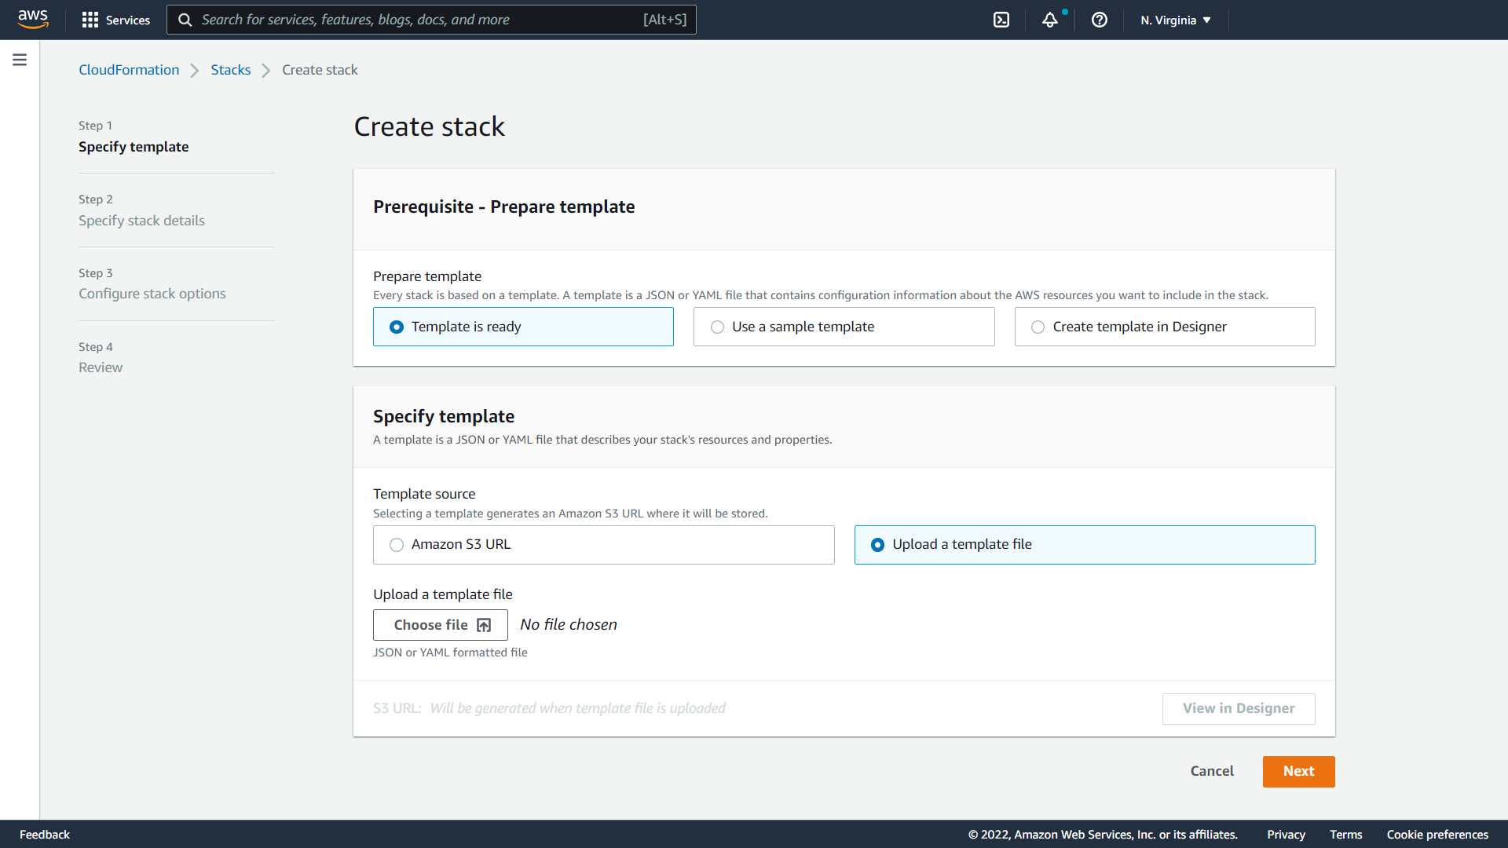The image size is (1508, 848).
Task: Click the upload file icon on Choose file
Action: click(x=484, y=623)
